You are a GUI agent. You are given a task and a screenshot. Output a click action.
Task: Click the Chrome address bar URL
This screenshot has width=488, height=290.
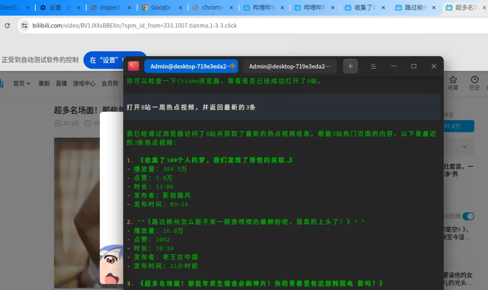(x=135, y=25)
